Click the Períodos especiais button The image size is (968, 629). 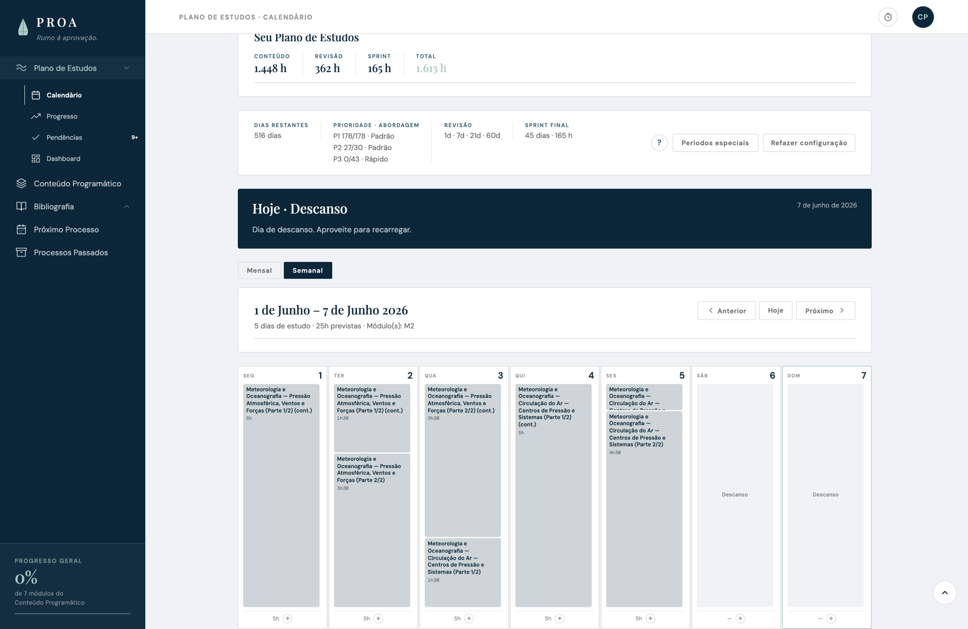coord(715,143)
